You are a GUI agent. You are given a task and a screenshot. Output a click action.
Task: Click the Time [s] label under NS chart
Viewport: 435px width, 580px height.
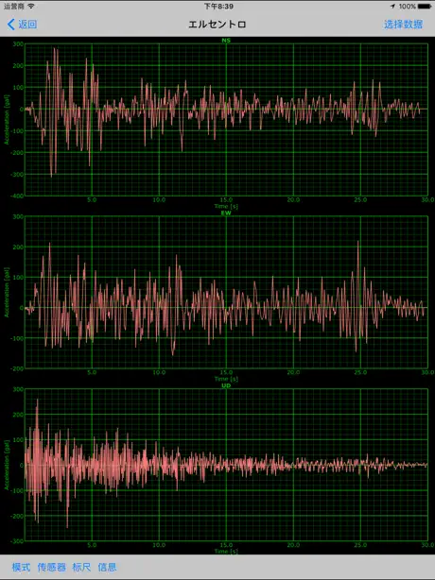click(x=226, y=206)
